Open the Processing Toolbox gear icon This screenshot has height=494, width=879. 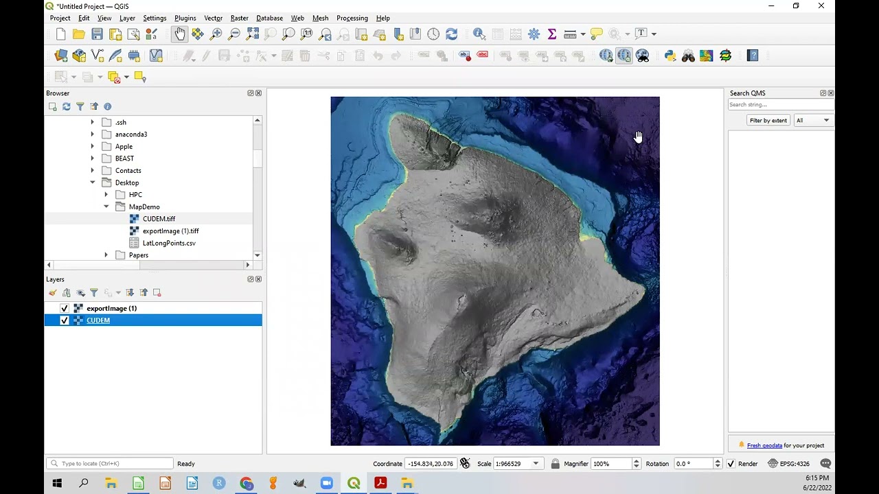point(534,34)
